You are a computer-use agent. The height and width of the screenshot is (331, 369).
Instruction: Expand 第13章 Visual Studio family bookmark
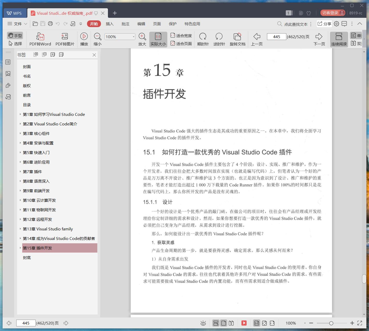click(20, 229)
